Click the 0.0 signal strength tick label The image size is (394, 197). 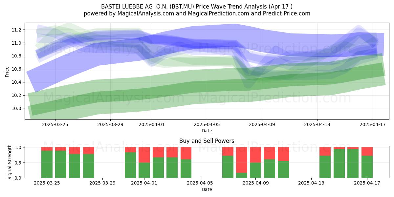coord(18,178)
